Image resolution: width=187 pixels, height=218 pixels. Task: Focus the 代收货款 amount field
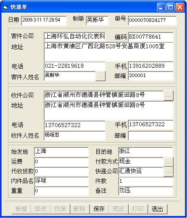(61, 172)
